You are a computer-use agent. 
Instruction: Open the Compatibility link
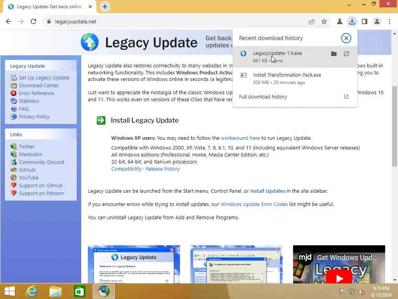pos(126,169)
